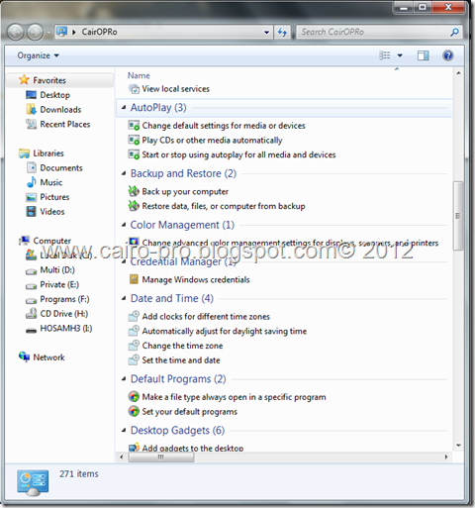Click the Private (E:) drive icon

(x=31, y=286)
